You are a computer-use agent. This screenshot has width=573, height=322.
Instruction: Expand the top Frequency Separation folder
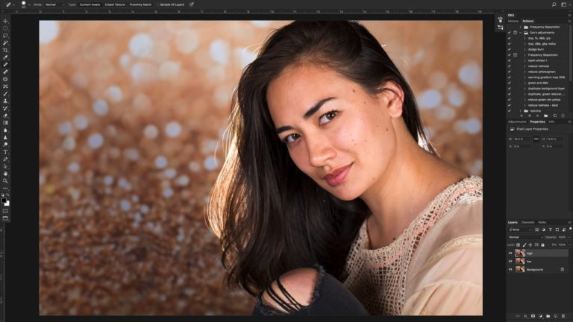click(x=520, y=27)
